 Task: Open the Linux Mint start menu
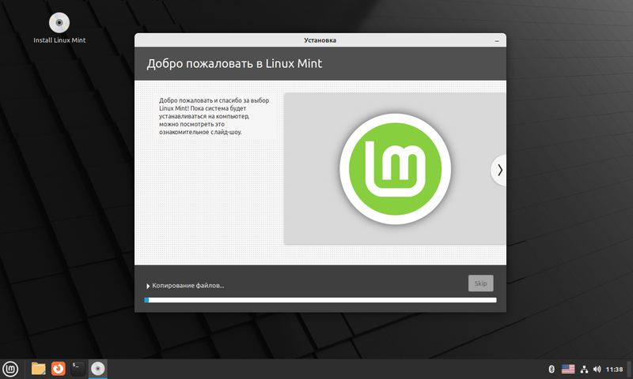[10, 369]
